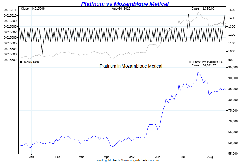This screenshot has width=250, height=162.
Task: Click the 0.015802 left axis value
Action: click(10, 60)
